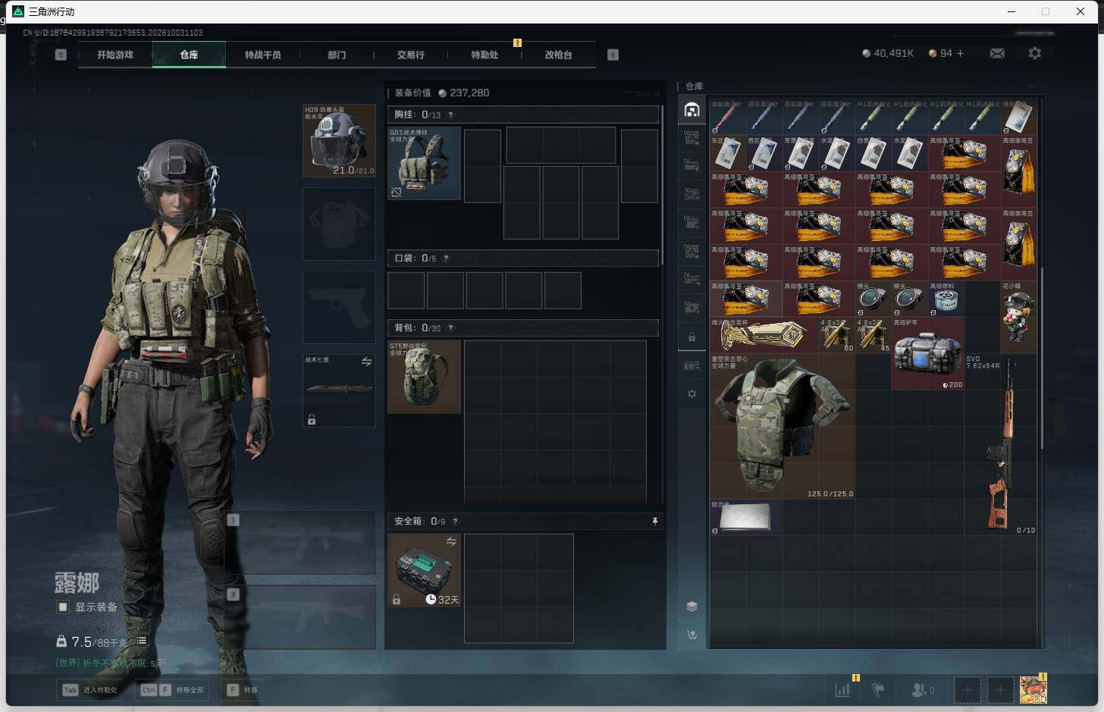Click the help icon beside 背包
This screenshot has width=1104, height=712.
click(450, 328)
